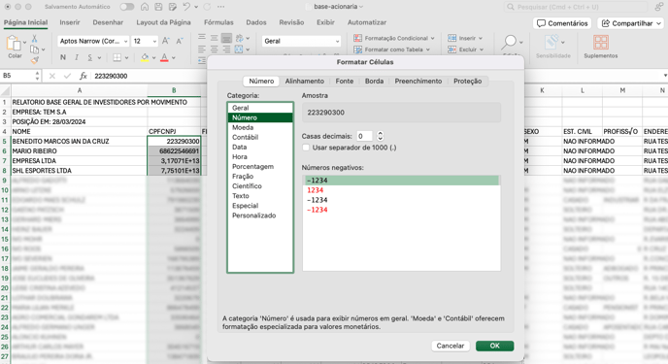Open the font color dropdown arrow
668x364 pixels.
click(174, 58)
